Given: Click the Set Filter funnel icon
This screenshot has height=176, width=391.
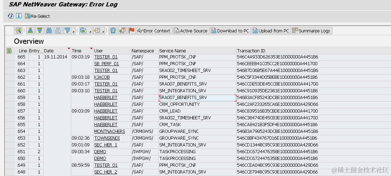Looking at the screenshot, I should pos(67,31).
